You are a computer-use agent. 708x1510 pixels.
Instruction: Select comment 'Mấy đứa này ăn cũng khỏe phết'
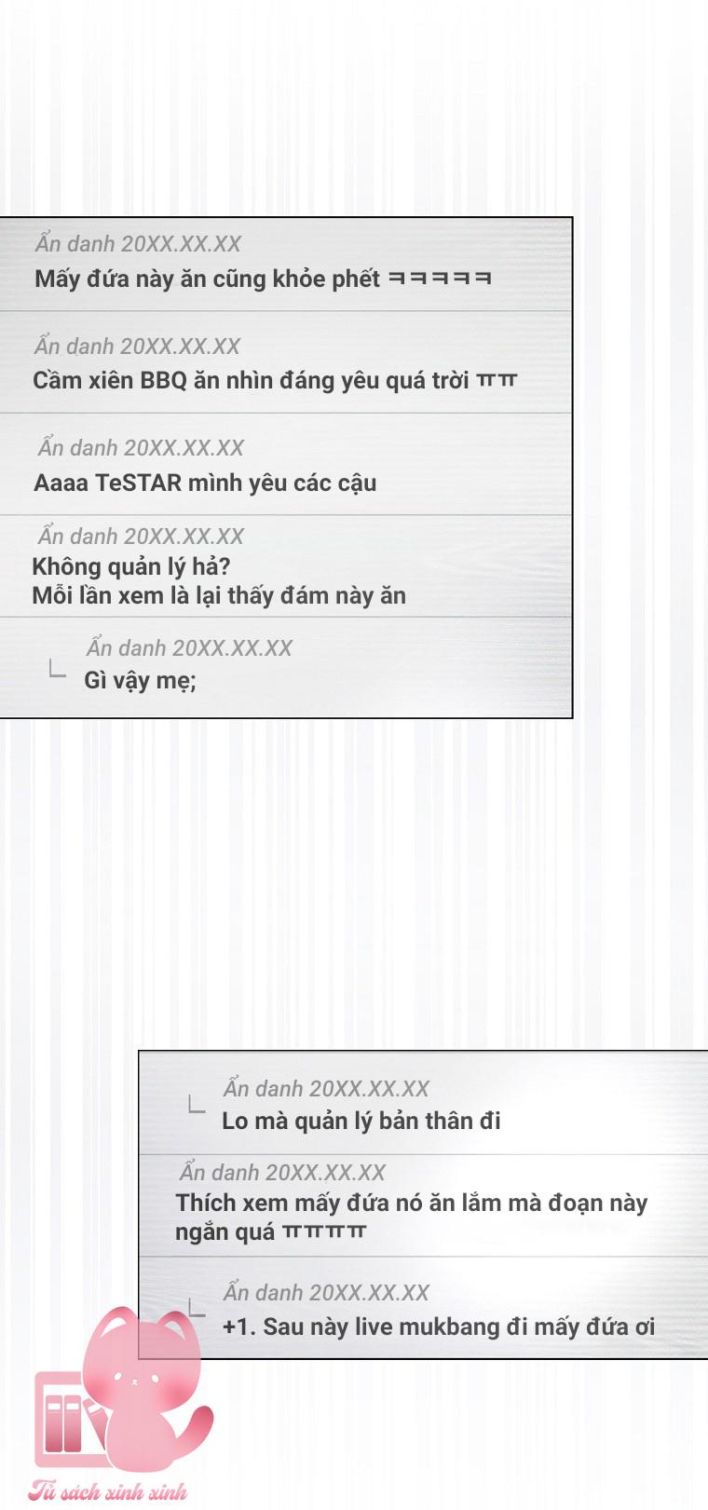click(263, 279)
